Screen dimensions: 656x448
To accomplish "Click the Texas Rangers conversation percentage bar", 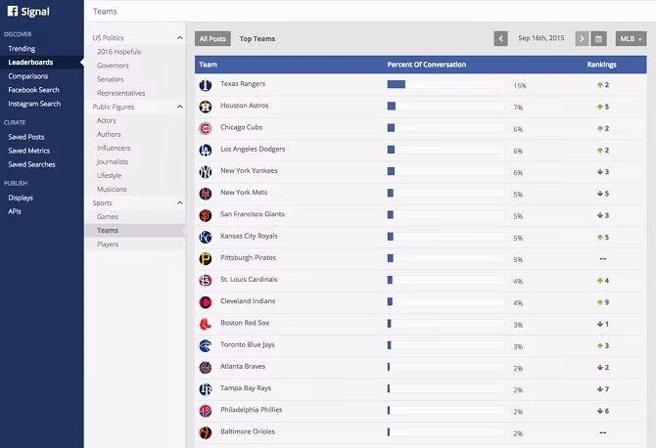I will point(445,85).
